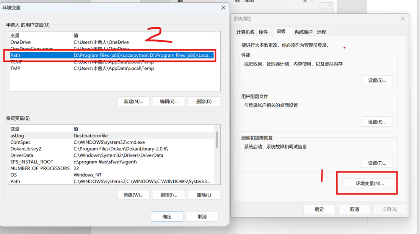This screenshot has width=420, height=234.
Task: Switch to the 计算机名 tab
Action: pyautogui.click(x=245, y=32)
